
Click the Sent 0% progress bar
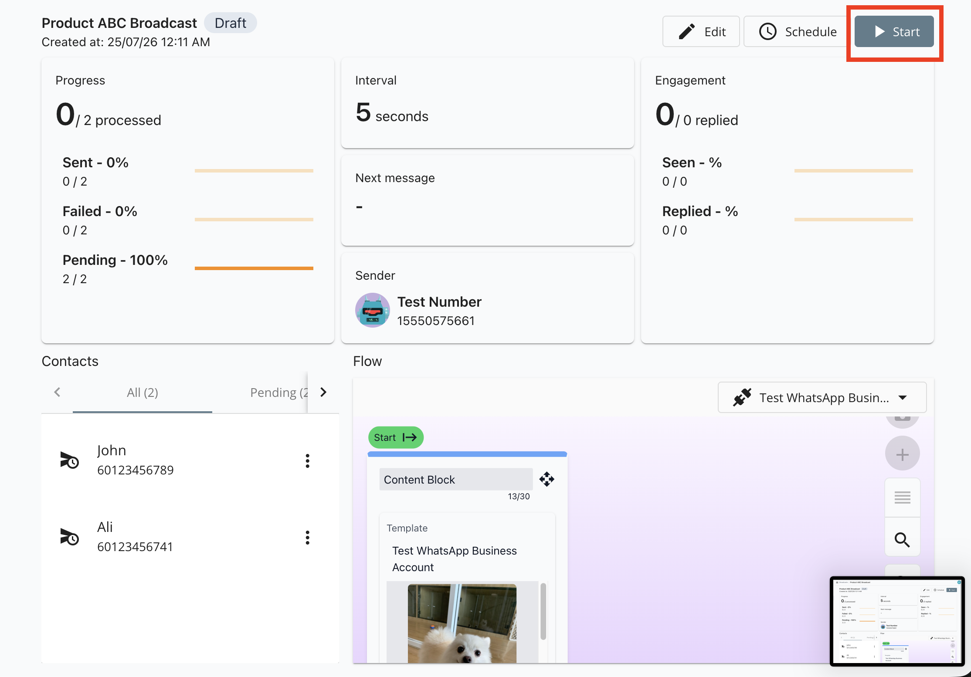[254, 171]
